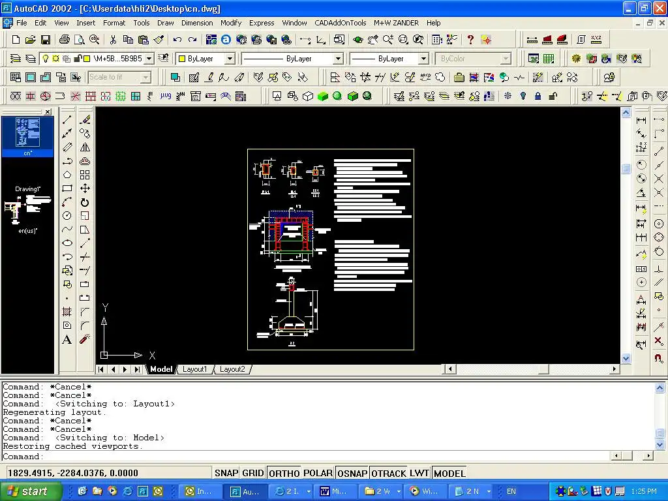Screen dimensions: 668x501
Task: Click the Linear Dimension icon
Action: coord(641,121)
